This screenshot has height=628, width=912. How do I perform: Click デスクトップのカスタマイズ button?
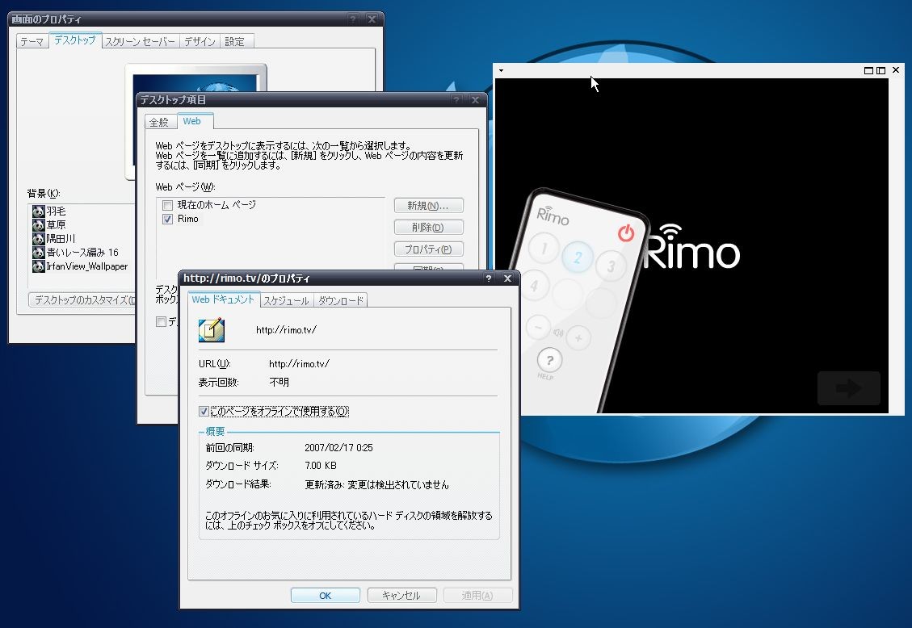82,300
